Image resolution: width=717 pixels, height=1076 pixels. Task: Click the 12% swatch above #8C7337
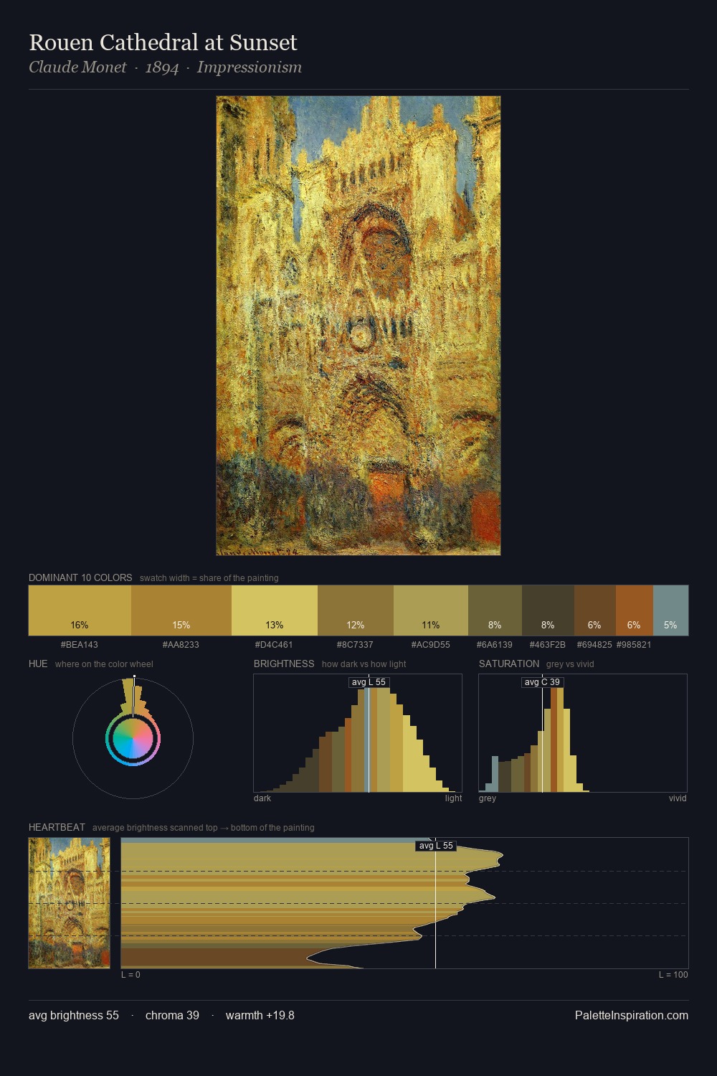click(x=356, y=610)
